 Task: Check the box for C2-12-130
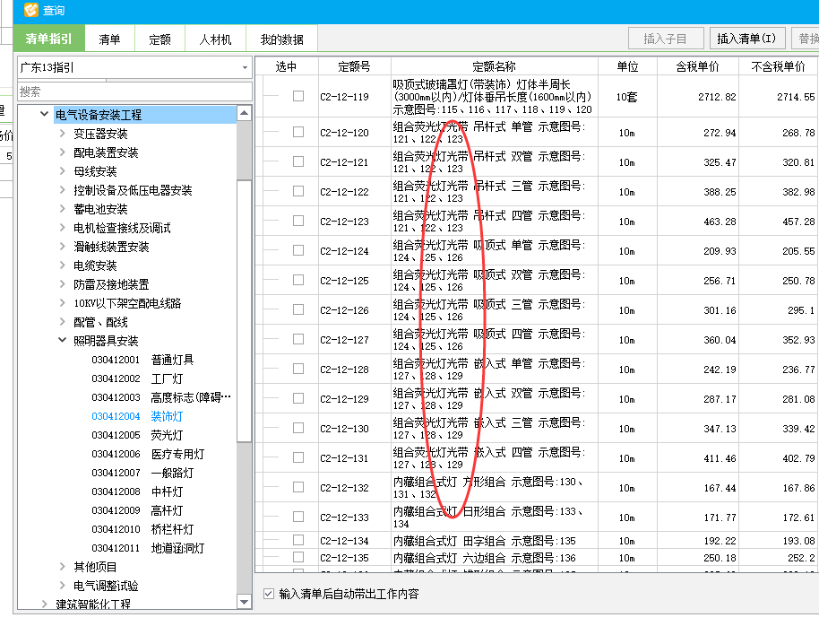pos(298,428)
